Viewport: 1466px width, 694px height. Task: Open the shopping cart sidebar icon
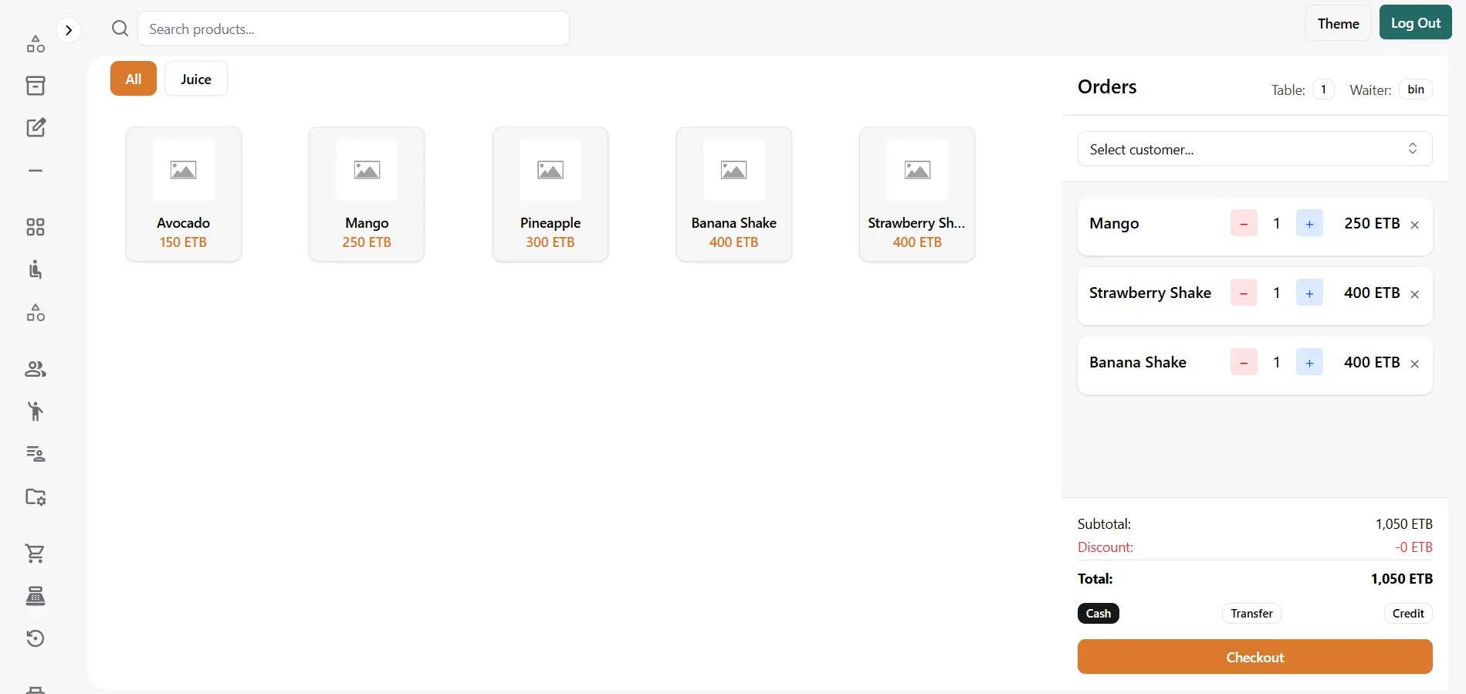click(36, 554)
